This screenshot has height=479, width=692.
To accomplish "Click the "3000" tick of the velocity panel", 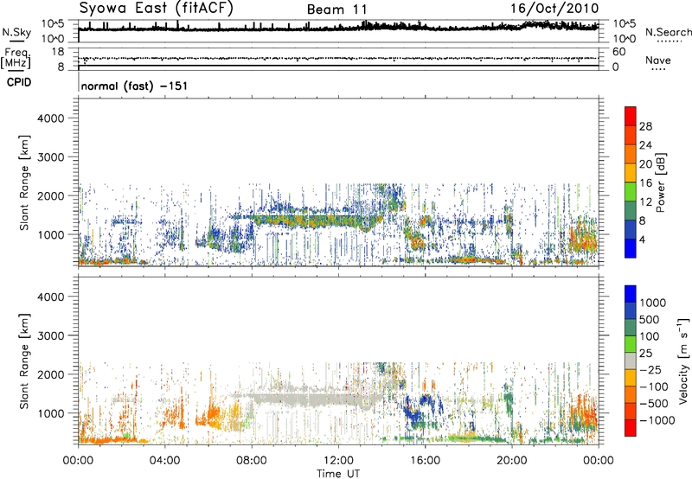I will (50, 335).
